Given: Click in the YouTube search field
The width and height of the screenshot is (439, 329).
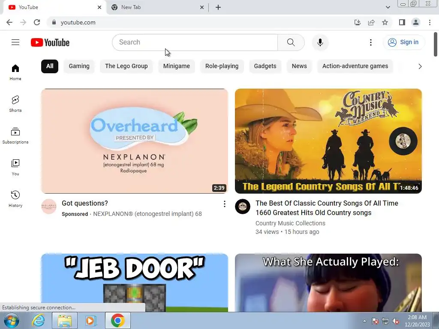Looking at the screenshot, I should click(195, 42).
